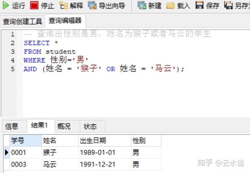Click the word student on line 3

pos(60,52)
